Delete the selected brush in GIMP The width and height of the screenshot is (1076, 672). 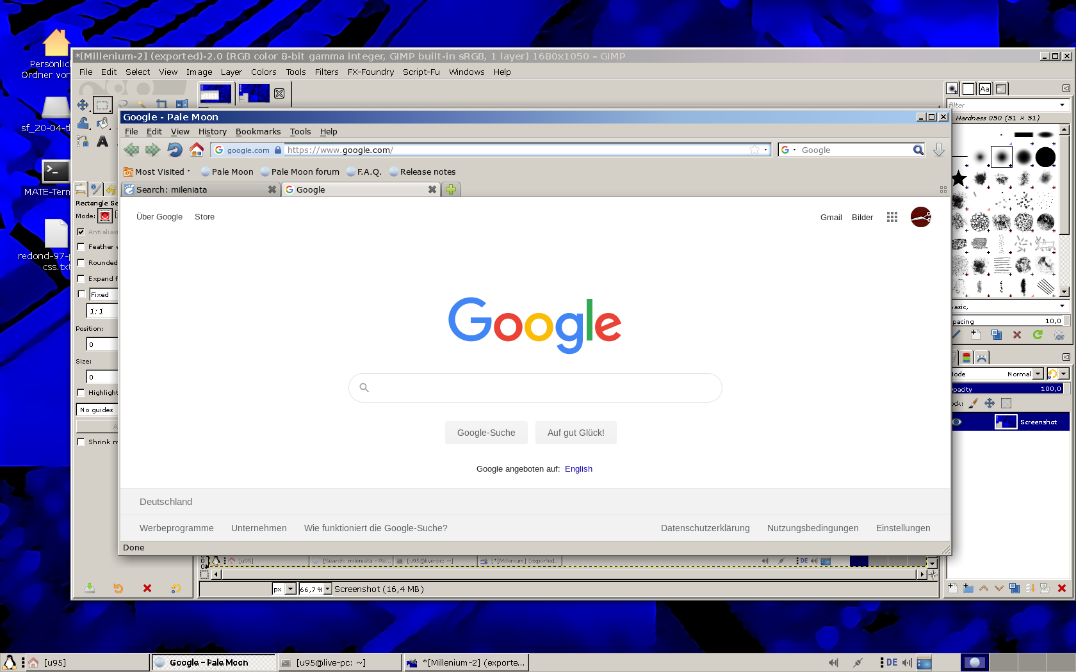1017,335
